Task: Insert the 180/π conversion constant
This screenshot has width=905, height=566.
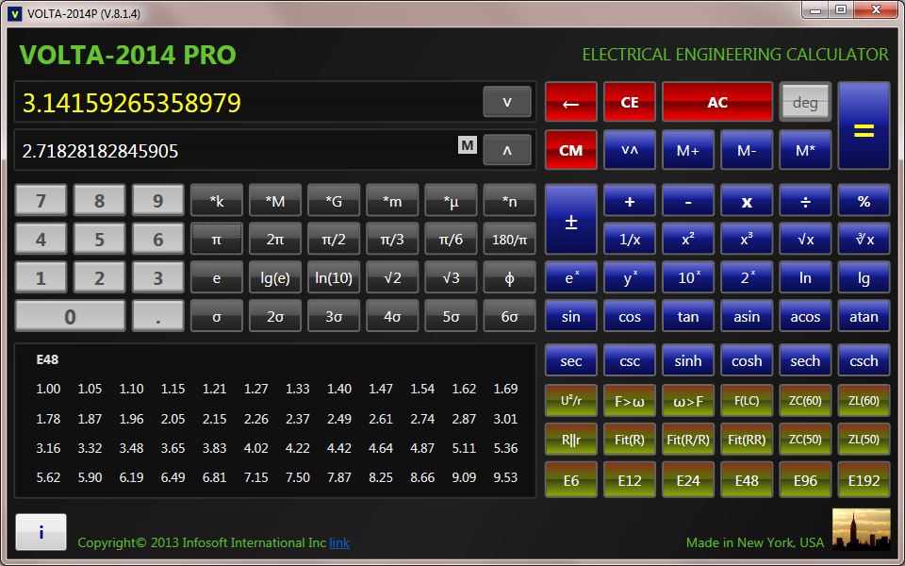Action: [x=509, y=239]
